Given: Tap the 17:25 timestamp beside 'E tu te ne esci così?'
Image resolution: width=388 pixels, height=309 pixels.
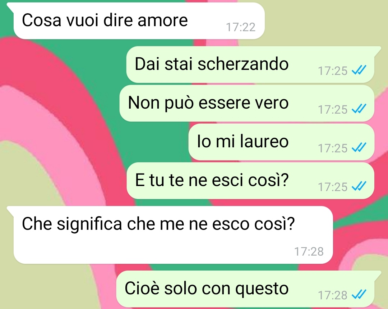Looking at the screenshot, I should [333, 187].
